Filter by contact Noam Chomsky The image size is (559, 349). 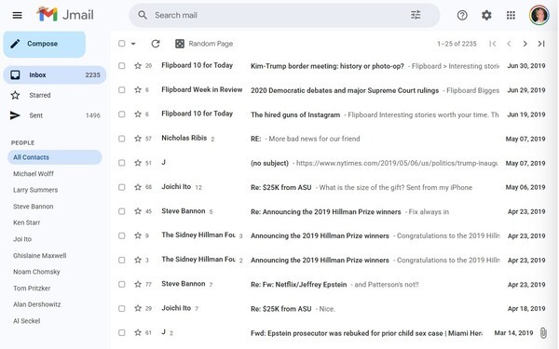click(x=36, y=272)
